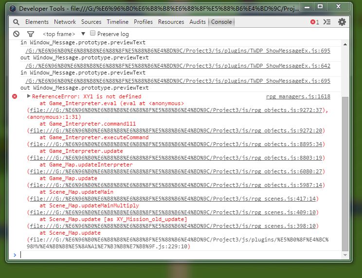Open the rpg_objects.js:8895:34 link
The height and width of the screenshot is (278, 362).
176,145
